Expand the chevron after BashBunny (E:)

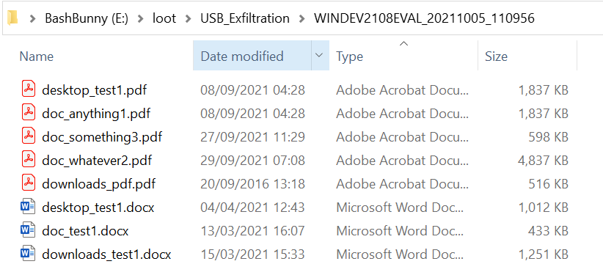pos(140,18)
